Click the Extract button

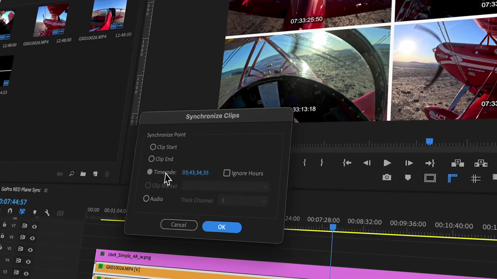coord(481,163)
